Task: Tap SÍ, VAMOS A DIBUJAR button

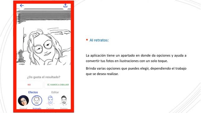Action: point(58,85)
